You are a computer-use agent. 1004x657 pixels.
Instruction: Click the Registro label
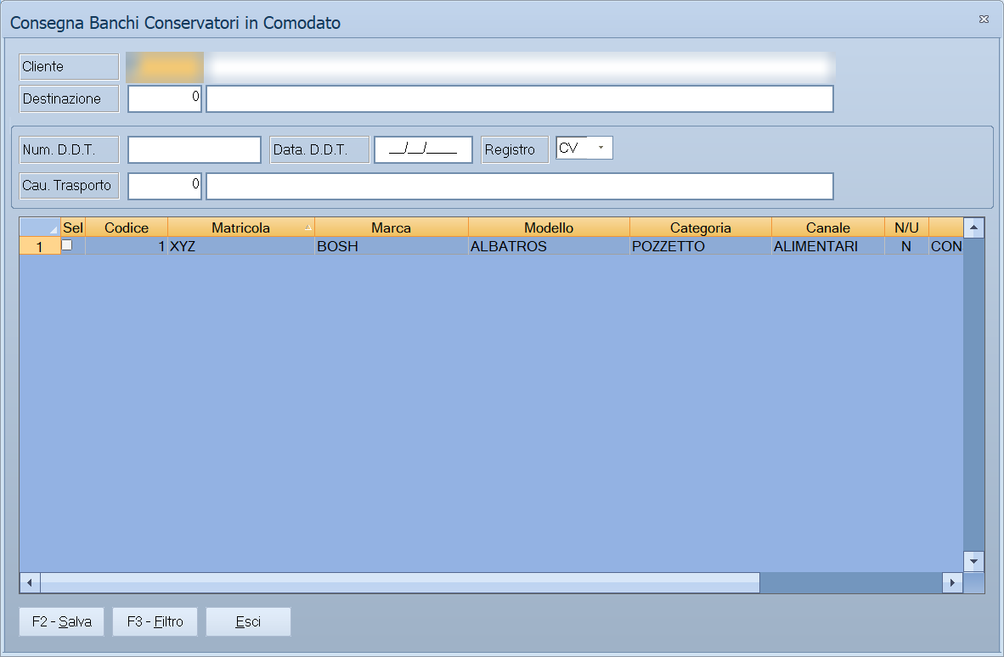(x=515, y=149)
